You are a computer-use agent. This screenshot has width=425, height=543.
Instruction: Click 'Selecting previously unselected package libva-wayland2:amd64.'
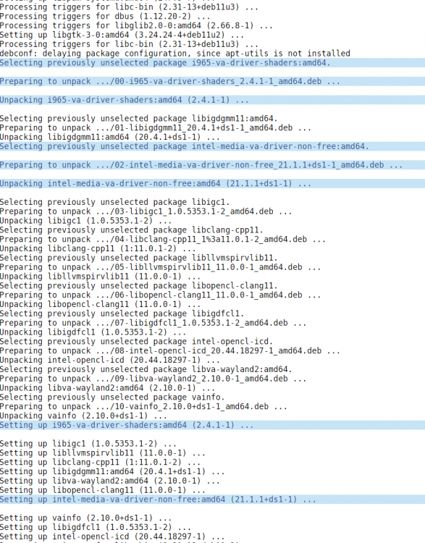point(146,369)
